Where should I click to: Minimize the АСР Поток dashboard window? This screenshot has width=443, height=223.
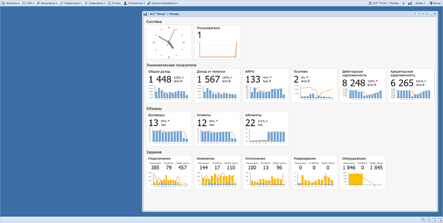point(431,14)
